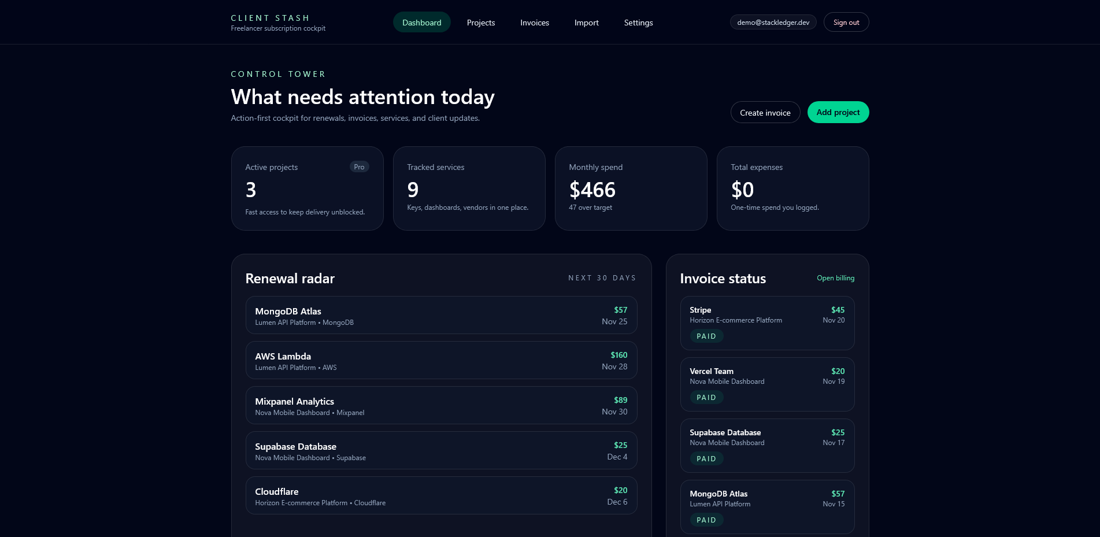Select the AWS Lambda renewal row
The height and width of the screenshot is (537, 1100).
442,360
